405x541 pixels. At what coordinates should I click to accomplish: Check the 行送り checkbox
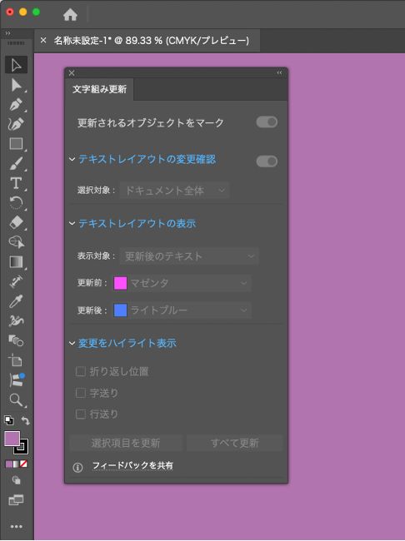pos(81,414)
